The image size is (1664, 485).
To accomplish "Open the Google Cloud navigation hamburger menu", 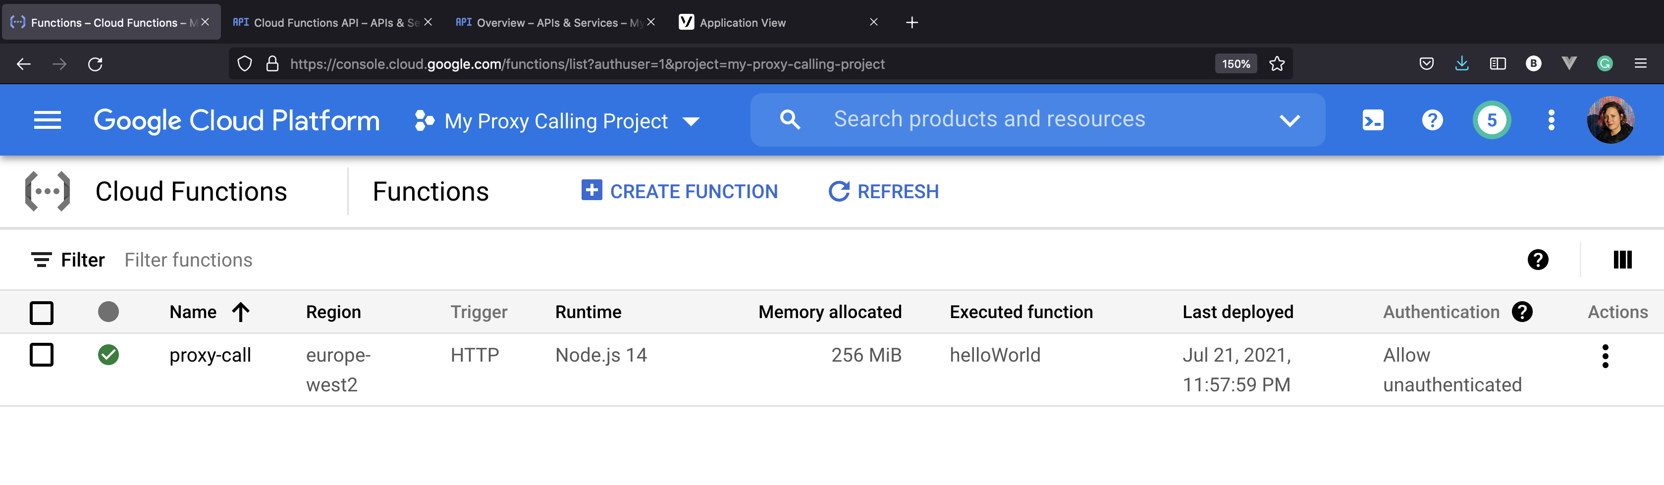I will (x=47, y=120).
